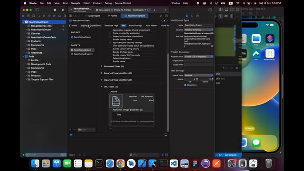304x171 pixels.
Task: Toggle the inspectors panel button in Xcode
Action: (x=210, y=10)
